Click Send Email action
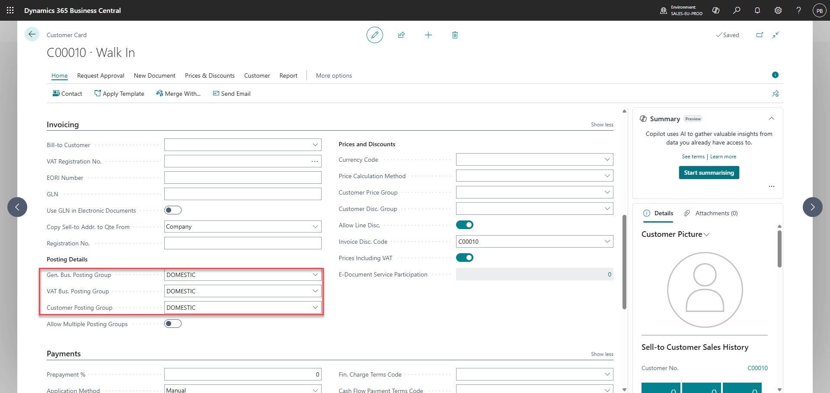Viewport: 830px width, 393px height. [x=232, y=94]
